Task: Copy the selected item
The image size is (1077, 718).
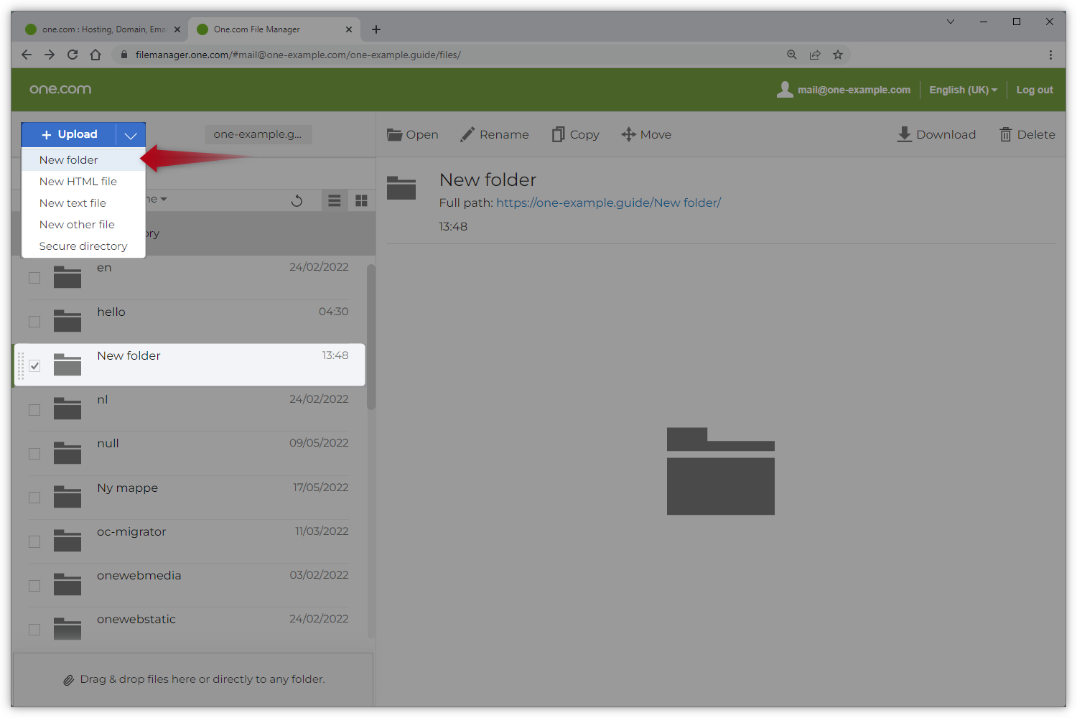Action: click(x=575, y=134)
